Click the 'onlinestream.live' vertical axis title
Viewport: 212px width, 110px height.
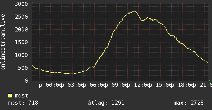(x=3, y=42)
